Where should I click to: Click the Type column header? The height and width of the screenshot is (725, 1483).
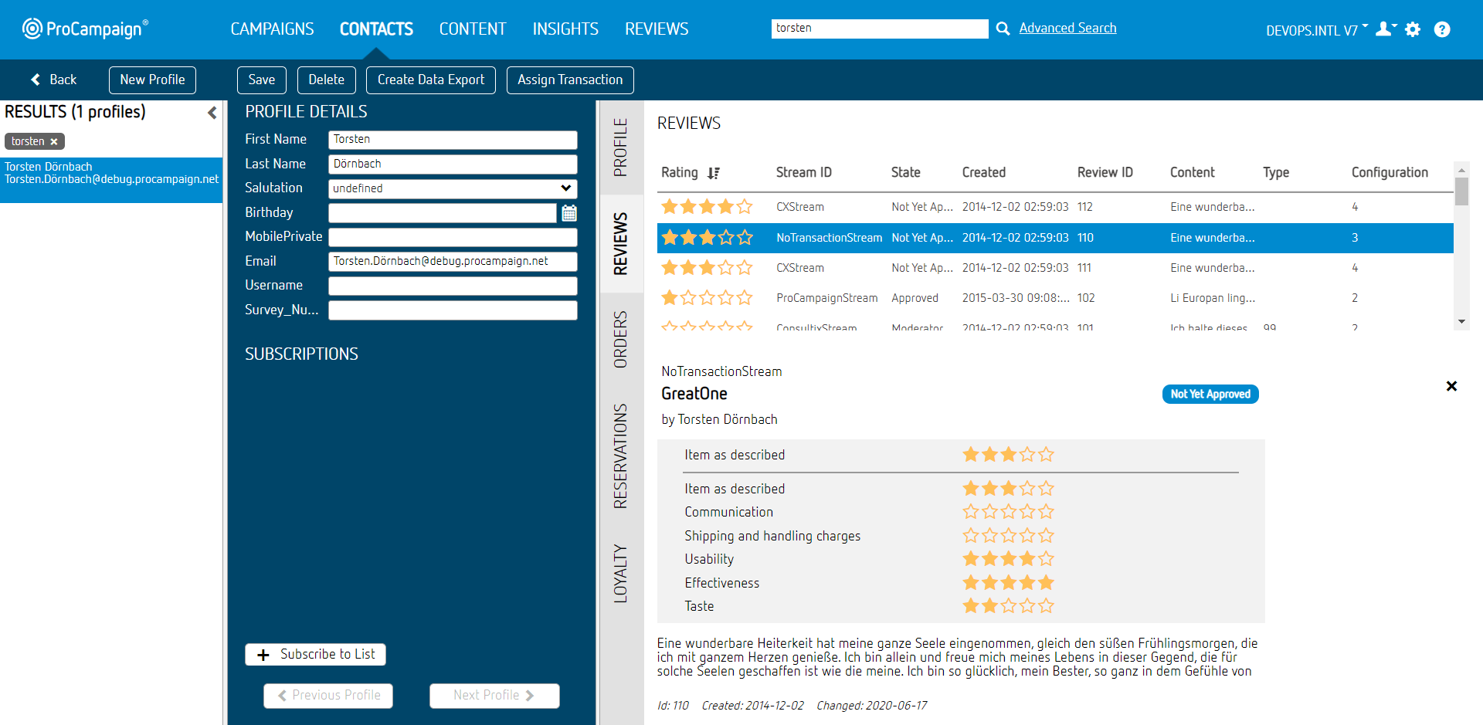1276,173
